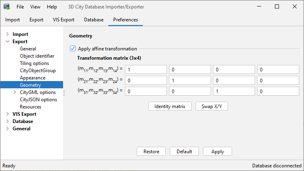Click the m34 matrix field

pyautogui.click(x=278, y=91)
